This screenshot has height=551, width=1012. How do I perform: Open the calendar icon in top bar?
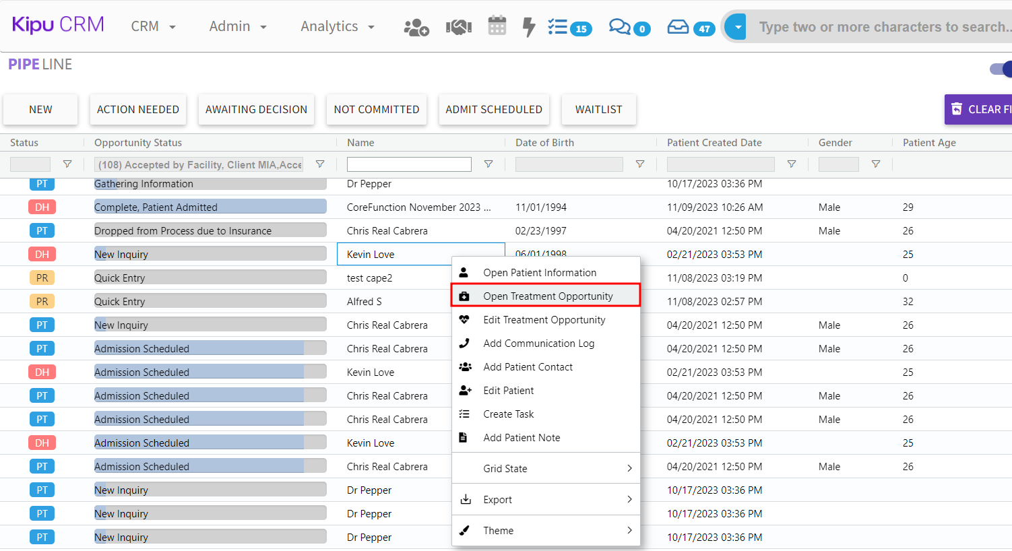click(x=497, y=26)
